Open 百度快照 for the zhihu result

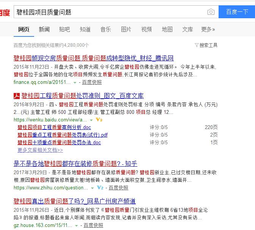click(118, 188)
